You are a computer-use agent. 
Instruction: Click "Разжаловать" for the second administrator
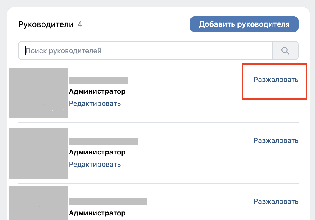pyautogui.click(x=275, y=140)
